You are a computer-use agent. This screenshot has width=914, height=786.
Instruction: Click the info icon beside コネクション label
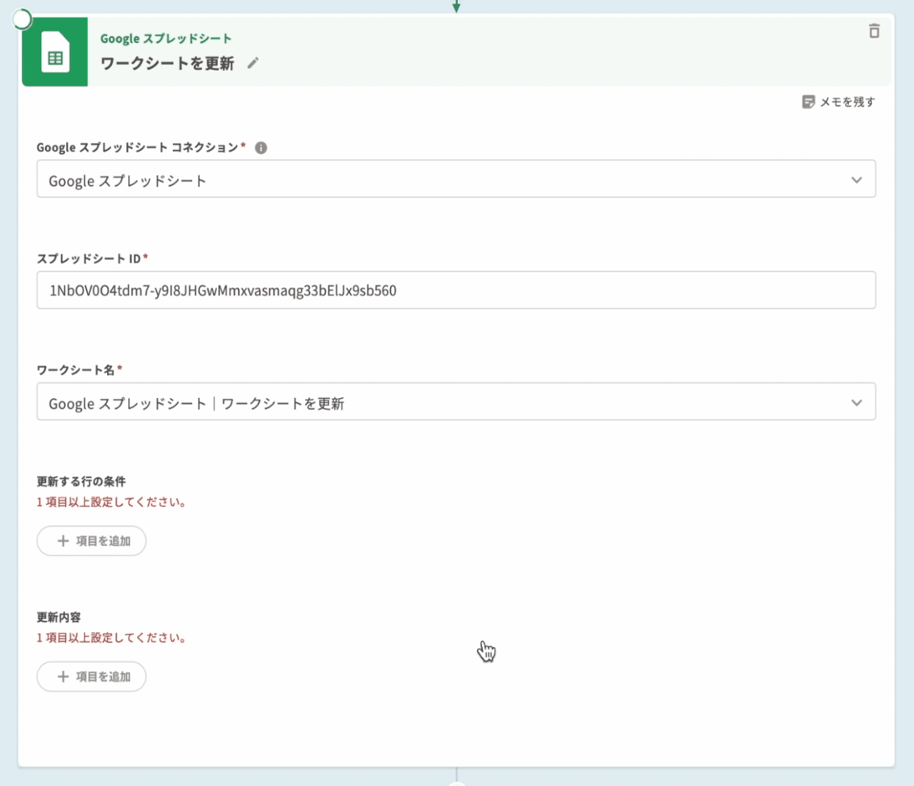tap(261, 148)
